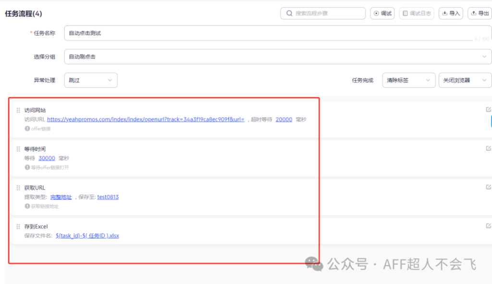The image size is (492, 284).
Task: Click the 30000 wait time value
Action: click(x=47, y=158)
